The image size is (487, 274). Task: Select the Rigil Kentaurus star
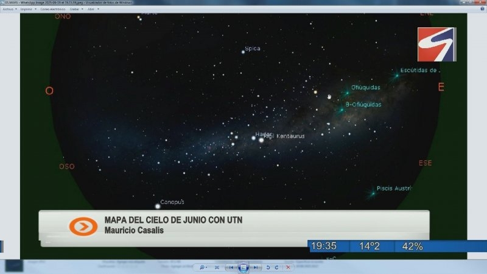pos(262,140)
